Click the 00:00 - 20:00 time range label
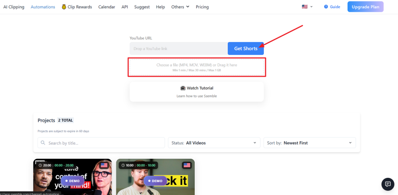Viewport: 398px width, 195px height. pyautogui.click(x=64, y=165)
